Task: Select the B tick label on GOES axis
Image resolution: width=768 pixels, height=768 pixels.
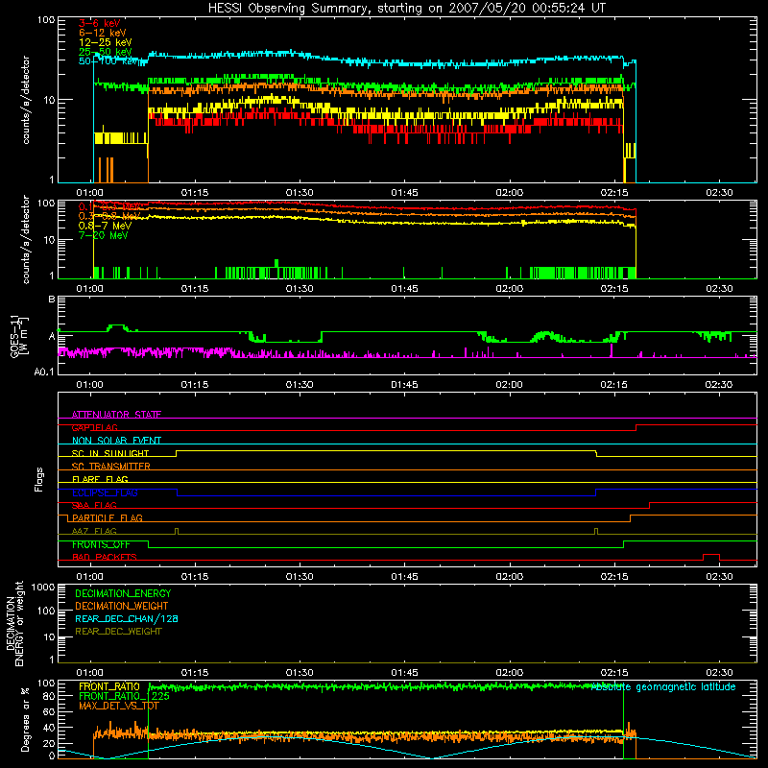Action: pyautogui.click(x=52, y=299)
